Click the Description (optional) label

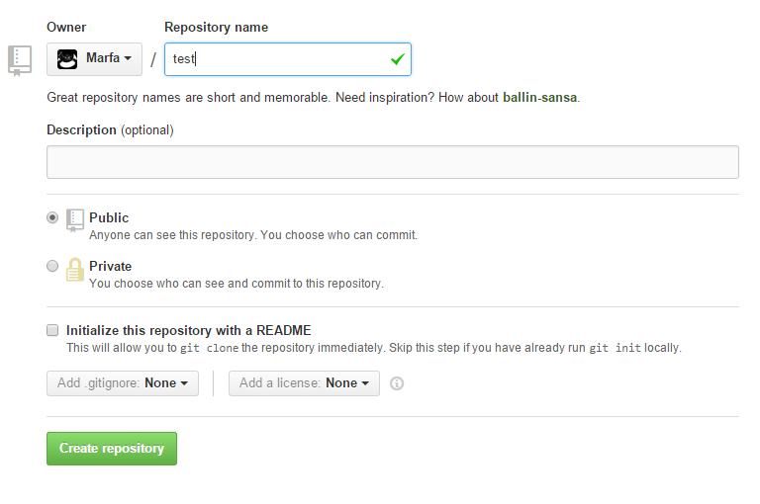point(110,129)
